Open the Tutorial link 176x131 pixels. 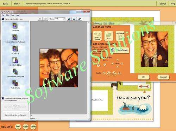162,4
